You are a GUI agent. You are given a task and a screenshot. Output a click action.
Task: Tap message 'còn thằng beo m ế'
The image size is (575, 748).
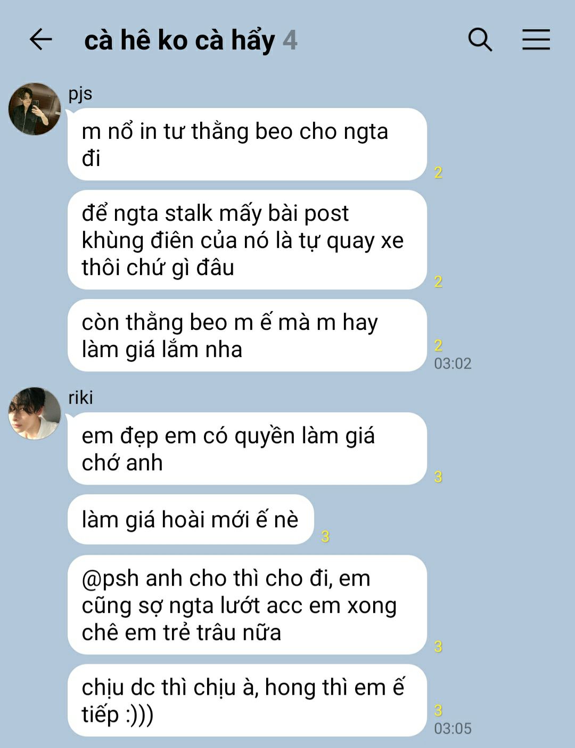click(247, 335)
